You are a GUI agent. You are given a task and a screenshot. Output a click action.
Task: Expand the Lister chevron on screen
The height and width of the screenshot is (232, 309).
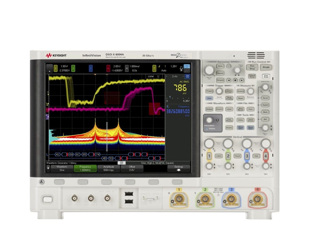tap(158, 76)
